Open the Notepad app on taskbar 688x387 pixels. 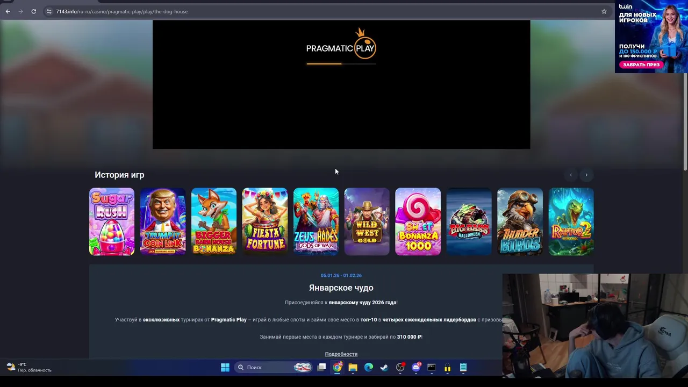(463, 368)
